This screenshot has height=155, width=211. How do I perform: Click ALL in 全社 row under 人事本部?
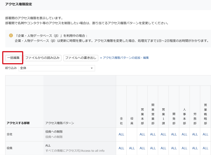[x=184, y=134]
